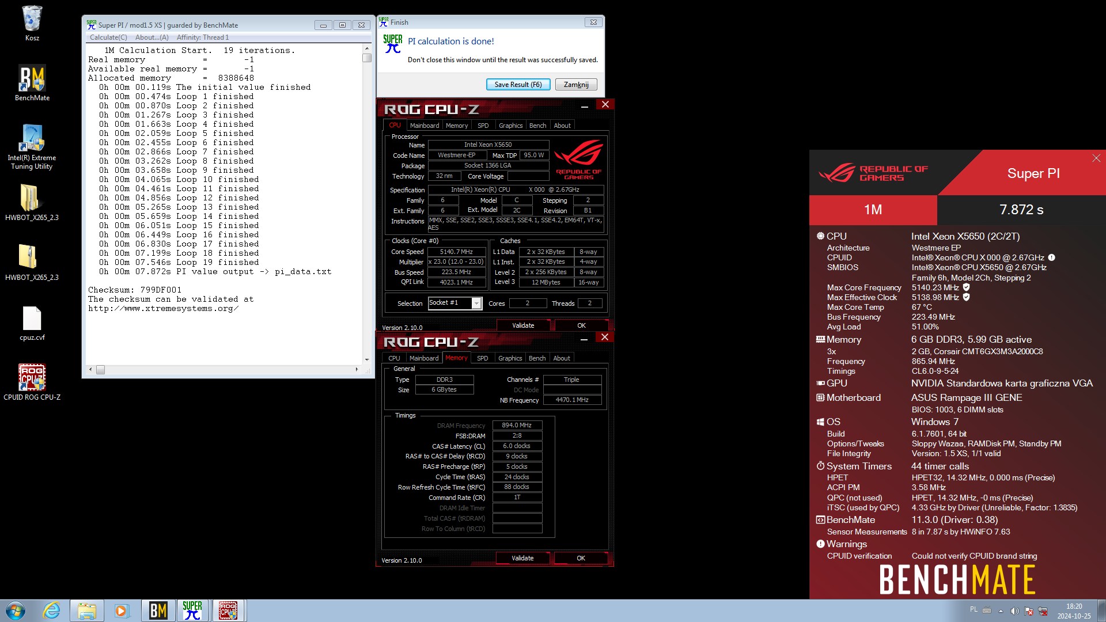The image size is (1106, 622).
Task: Click the Name field Intel Xeon X5650
Action: pos(488,145)
